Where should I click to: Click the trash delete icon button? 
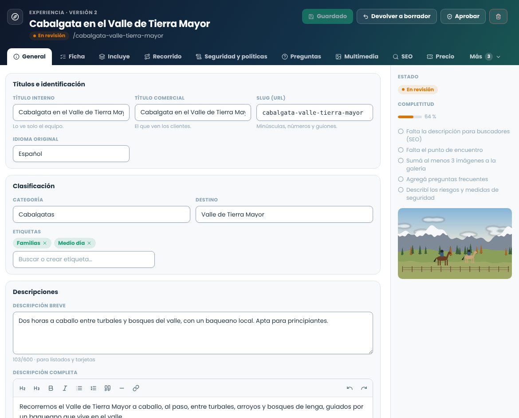(498, 16)
